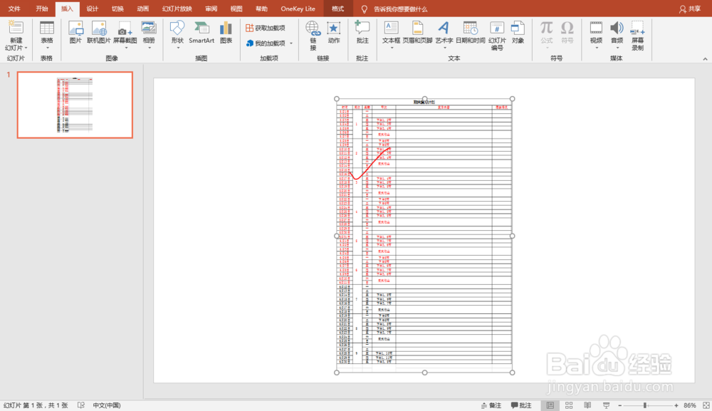This screenshot has height=411, width=712.
Task: Start Screen Recording (屏幕录制)
Action: [637, 28]
